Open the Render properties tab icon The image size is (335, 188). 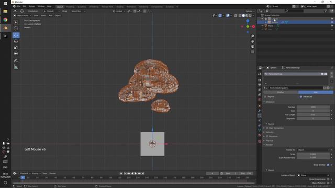point(260,80)
